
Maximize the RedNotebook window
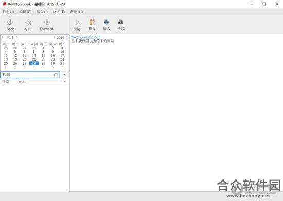(264, 4)
